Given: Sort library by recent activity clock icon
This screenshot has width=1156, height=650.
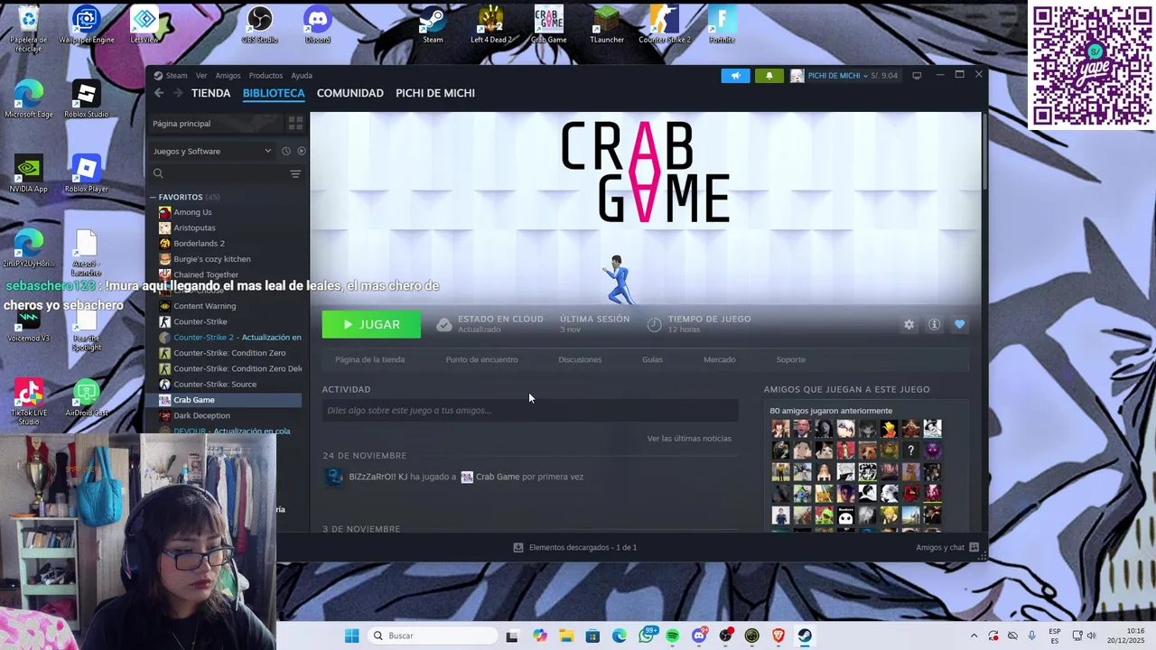Looking at the screenshot, I should (x=285, y=151).
